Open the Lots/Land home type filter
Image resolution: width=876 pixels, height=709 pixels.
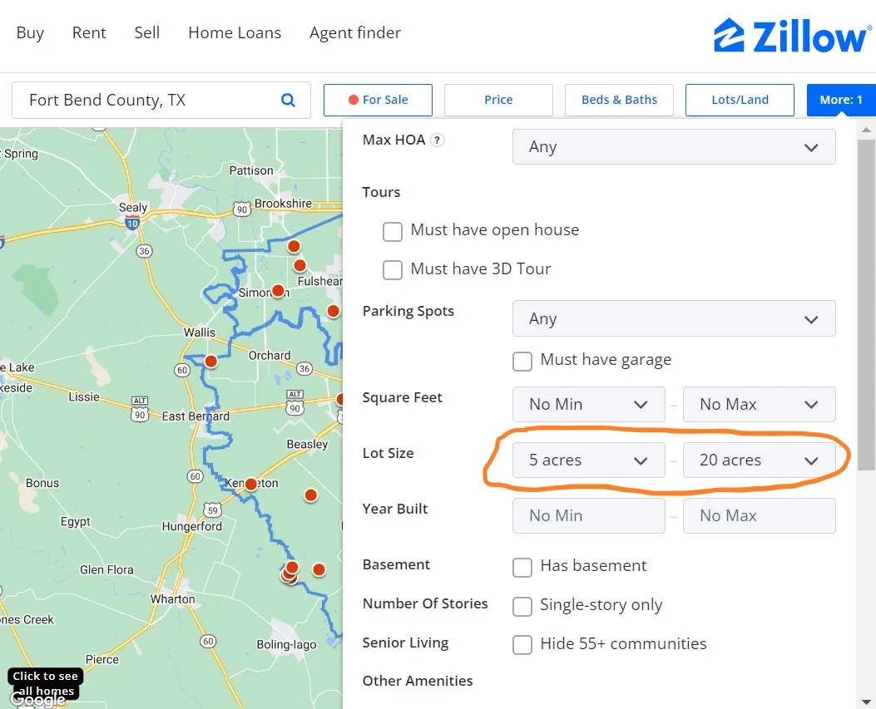[740, 100]
